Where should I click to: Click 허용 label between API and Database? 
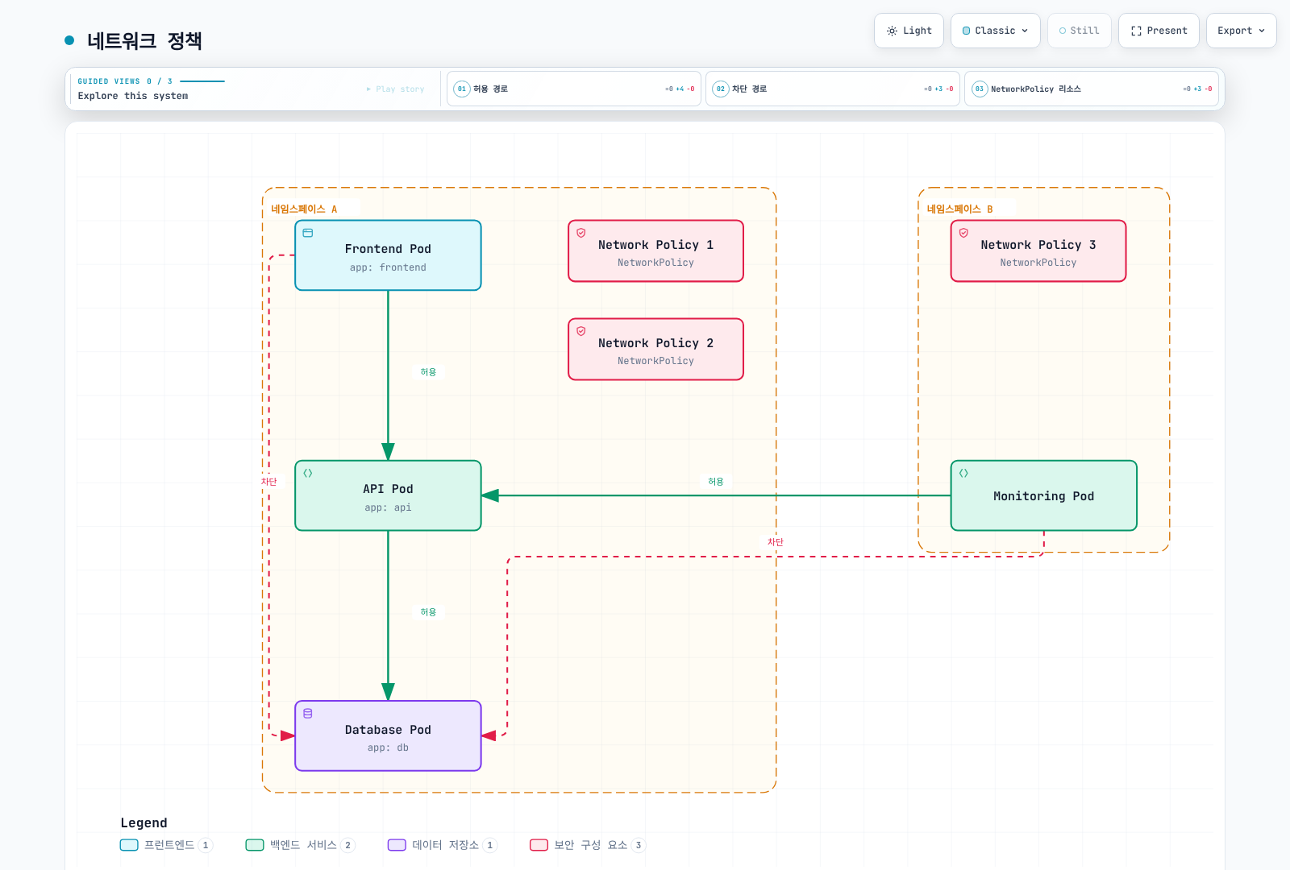pos(428,612)
